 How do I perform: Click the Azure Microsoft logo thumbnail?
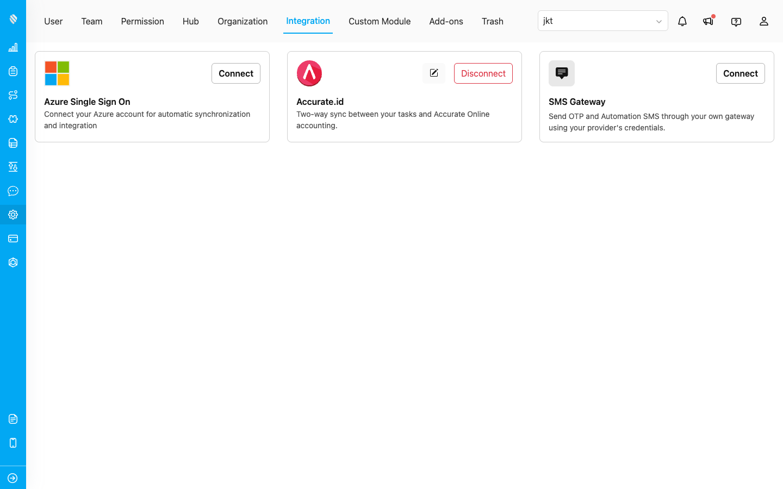pos(57,73)
